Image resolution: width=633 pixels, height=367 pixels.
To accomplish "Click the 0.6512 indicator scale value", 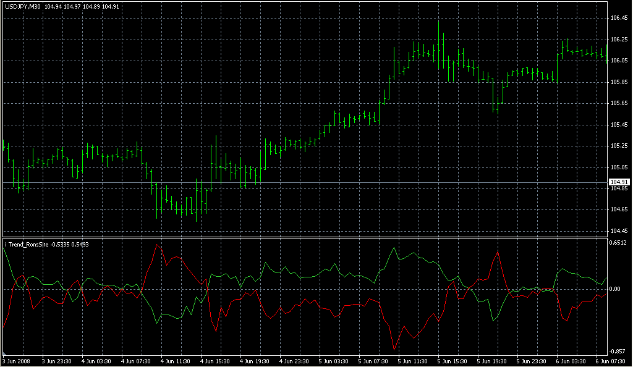I will tap(619, 243).
